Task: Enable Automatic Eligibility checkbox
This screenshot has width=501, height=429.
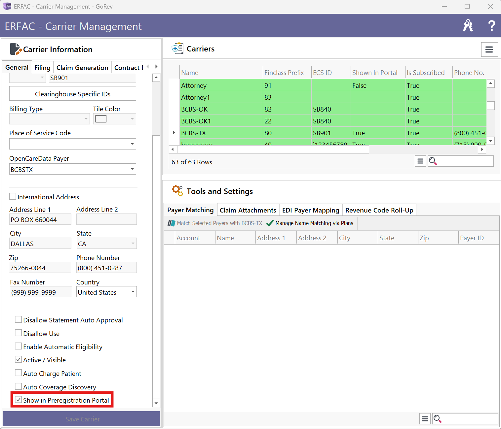Action: click(x=19, y=346)
